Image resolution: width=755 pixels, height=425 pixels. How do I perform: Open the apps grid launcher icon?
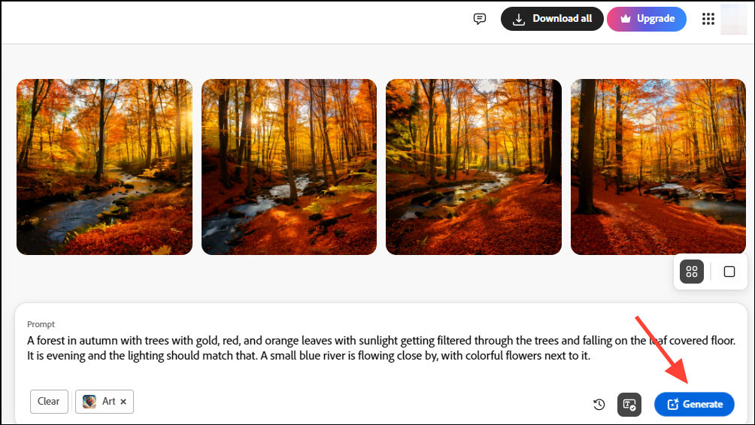pos(708,19)
